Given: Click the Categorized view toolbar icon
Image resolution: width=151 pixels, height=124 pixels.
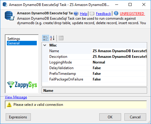Looking at the screenshot, I should pos(45,38).
